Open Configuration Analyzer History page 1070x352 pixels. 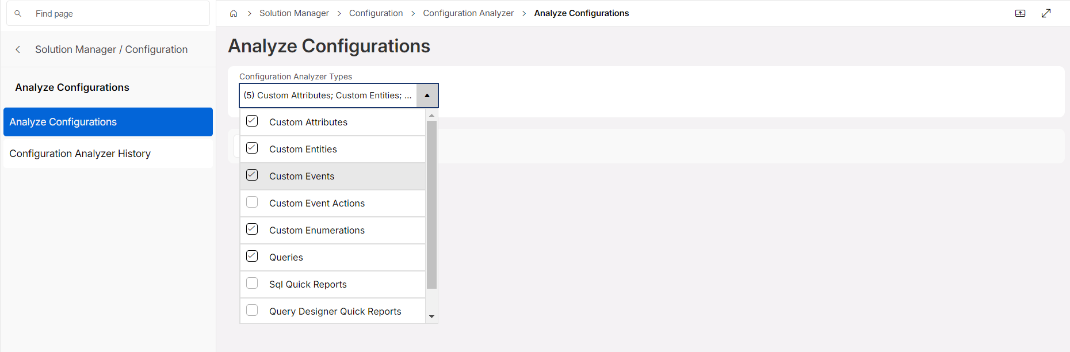point(108,154)
